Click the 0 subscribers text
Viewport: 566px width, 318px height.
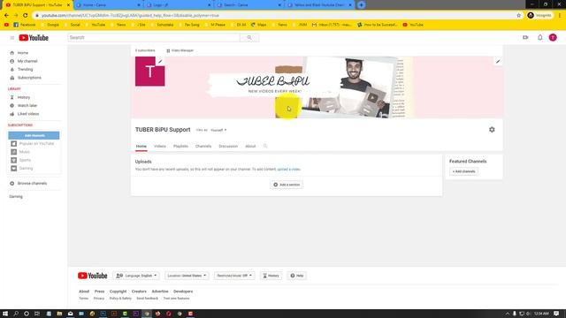145,50
